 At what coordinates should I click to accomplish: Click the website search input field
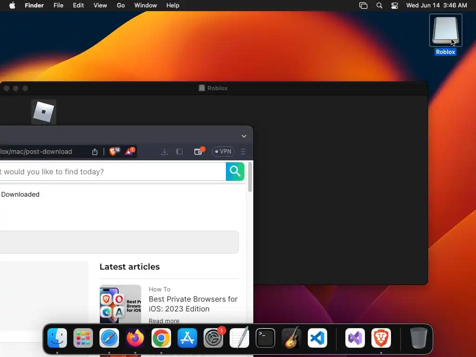pyautogui.click(x=112, y=172)
